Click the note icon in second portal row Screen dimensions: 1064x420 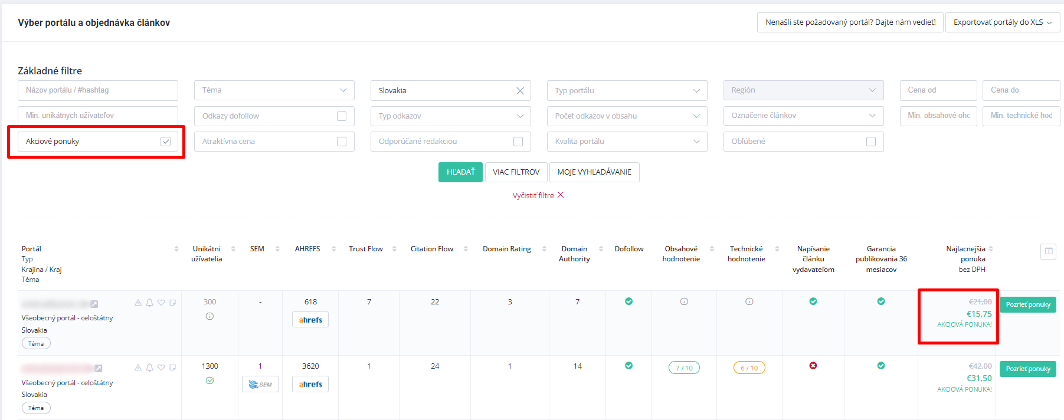click(173, 367)
